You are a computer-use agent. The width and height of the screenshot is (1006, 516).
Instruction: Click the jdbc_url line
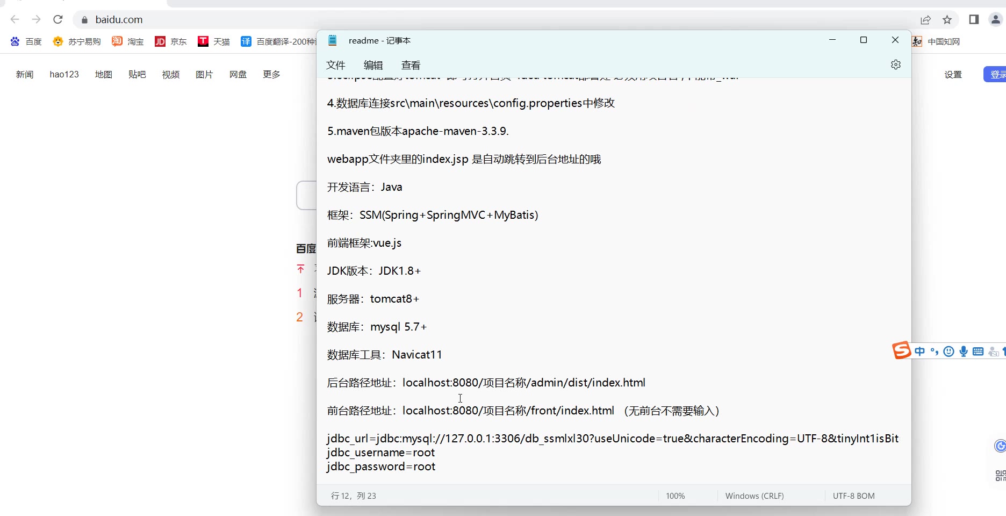click(613, 439)
